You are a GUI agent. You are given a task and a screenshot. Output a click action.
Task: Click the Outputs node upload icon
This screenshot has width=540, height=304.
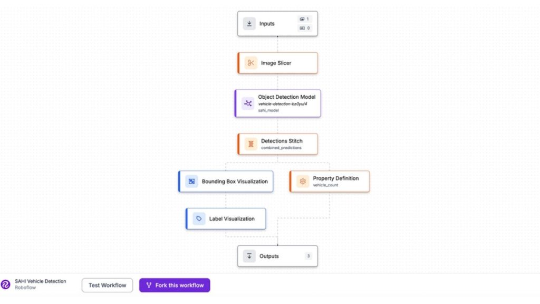coord(249,256)
